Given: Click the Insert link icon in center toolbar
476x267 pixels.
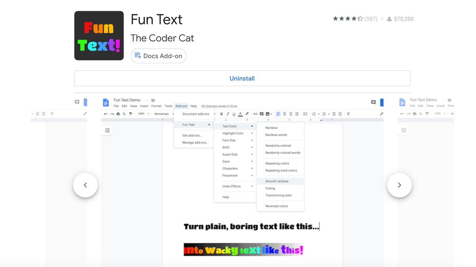Looking at the screenshot, I should 255,114.
